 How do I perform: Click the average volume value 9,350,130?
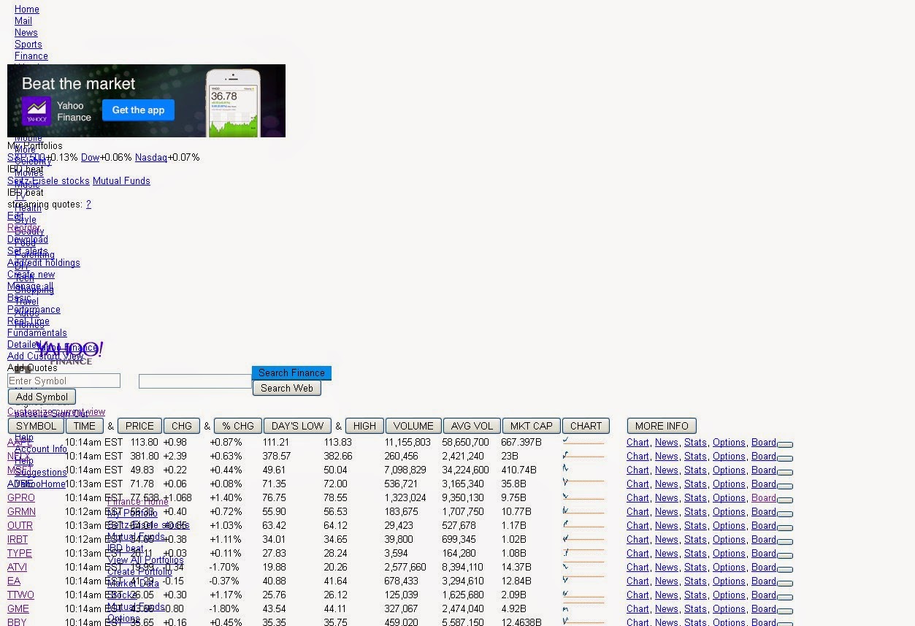(x=463, y=498)
